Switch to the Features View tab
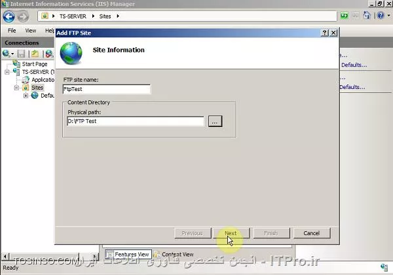 coord(128,255)
